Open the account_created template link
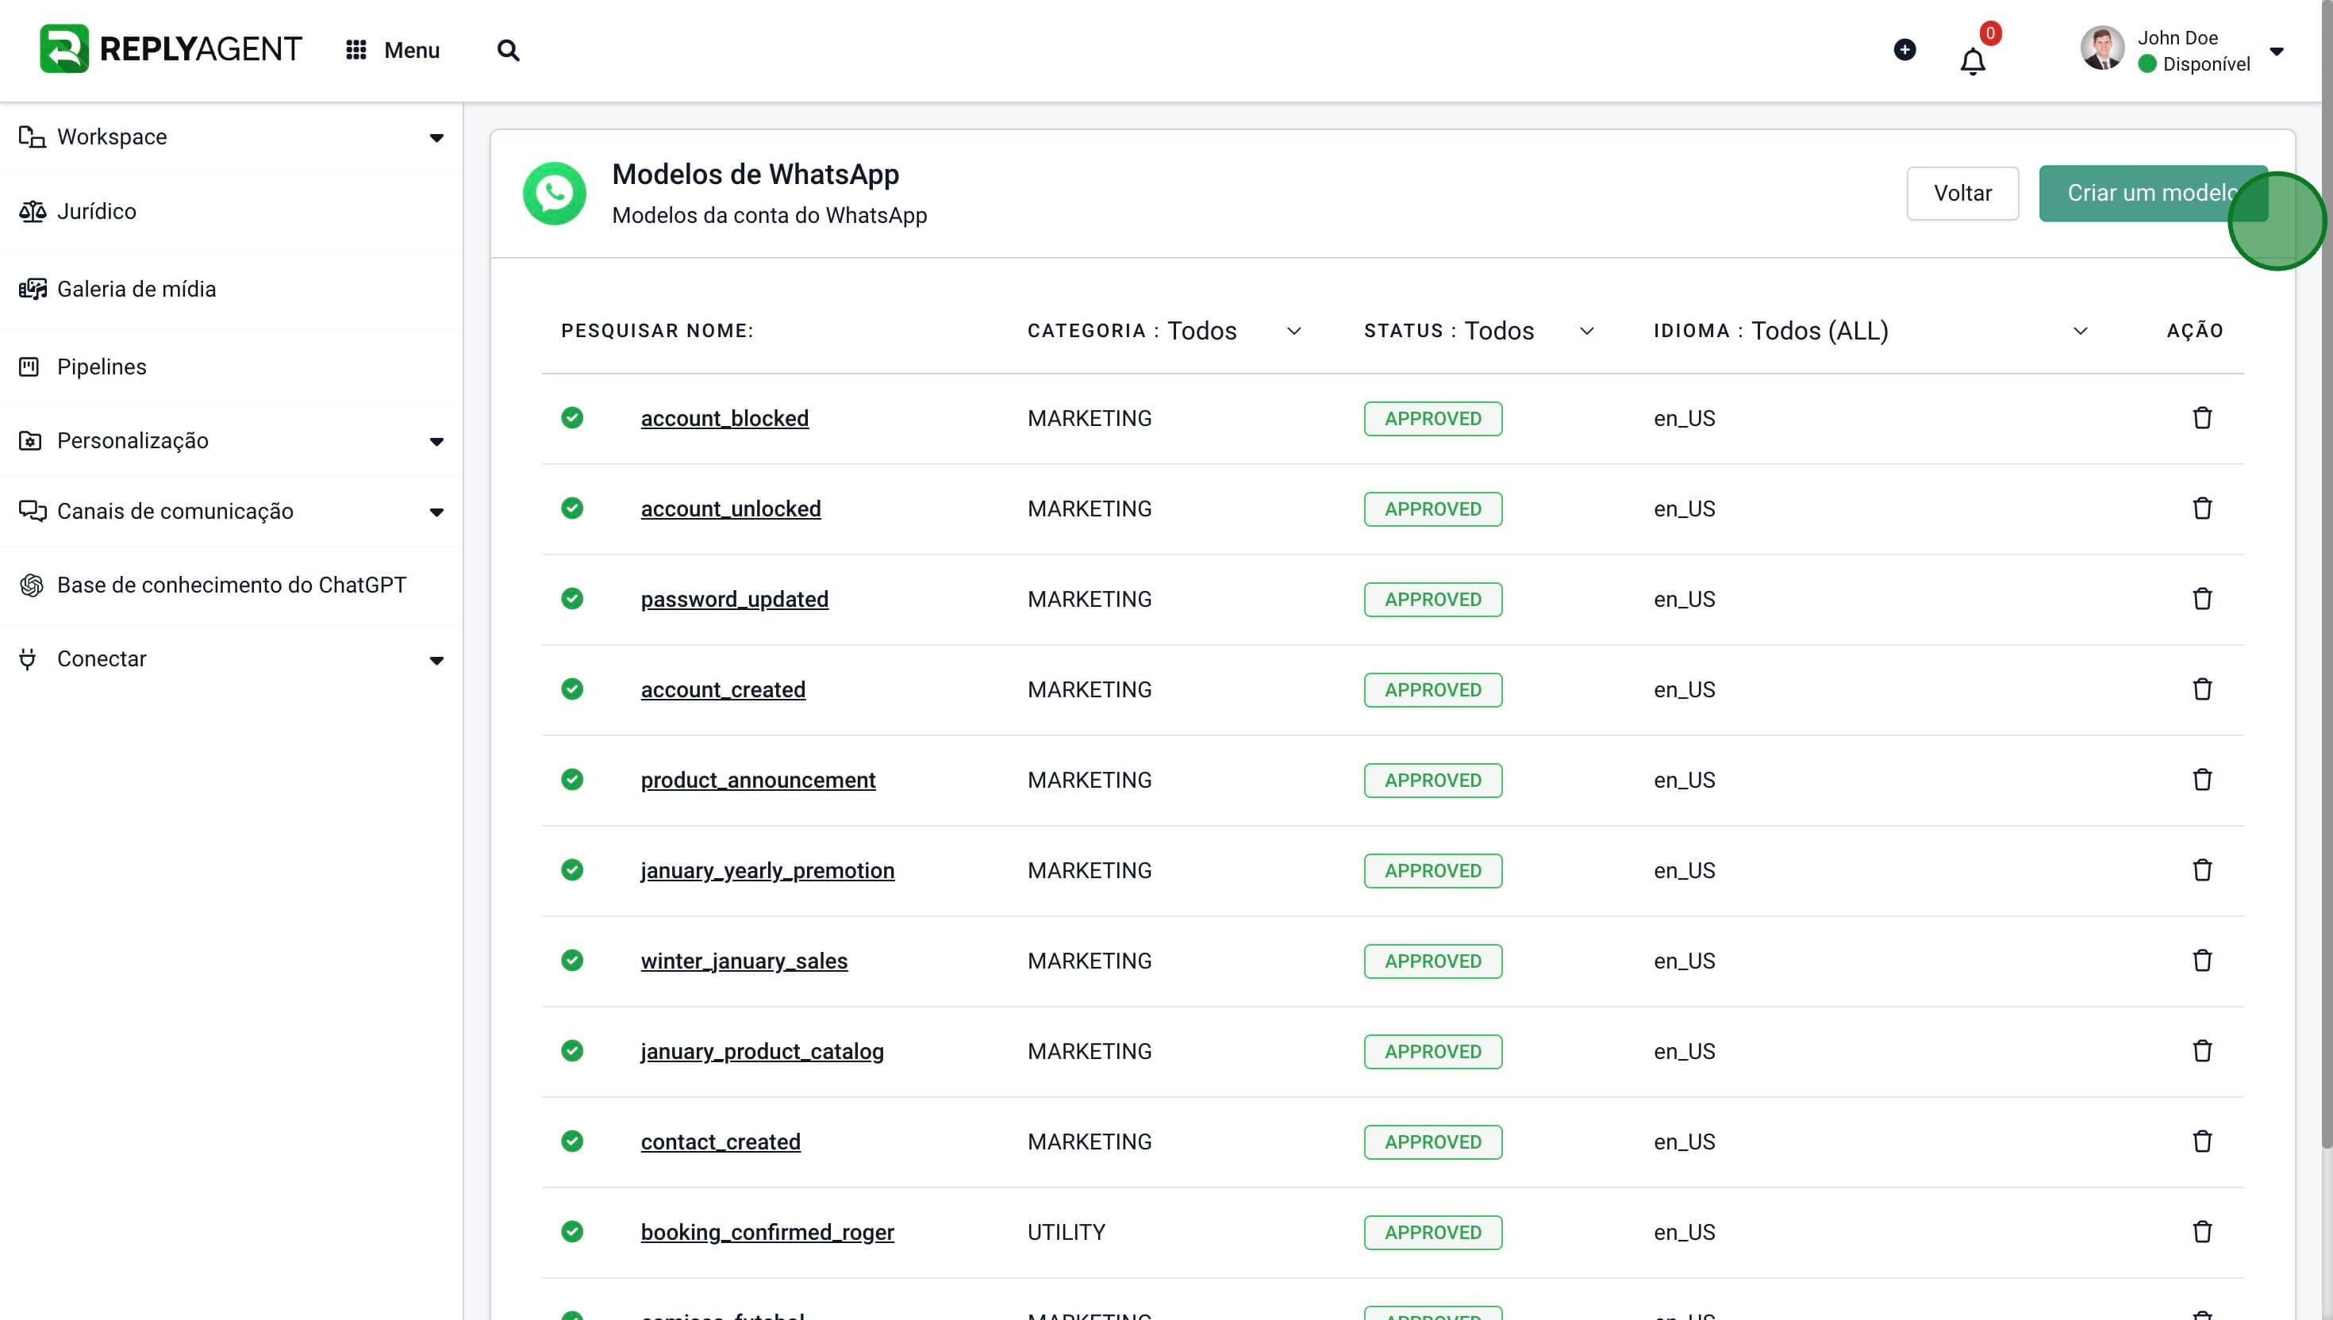The image size is (2333, 1320). [723, 691]
